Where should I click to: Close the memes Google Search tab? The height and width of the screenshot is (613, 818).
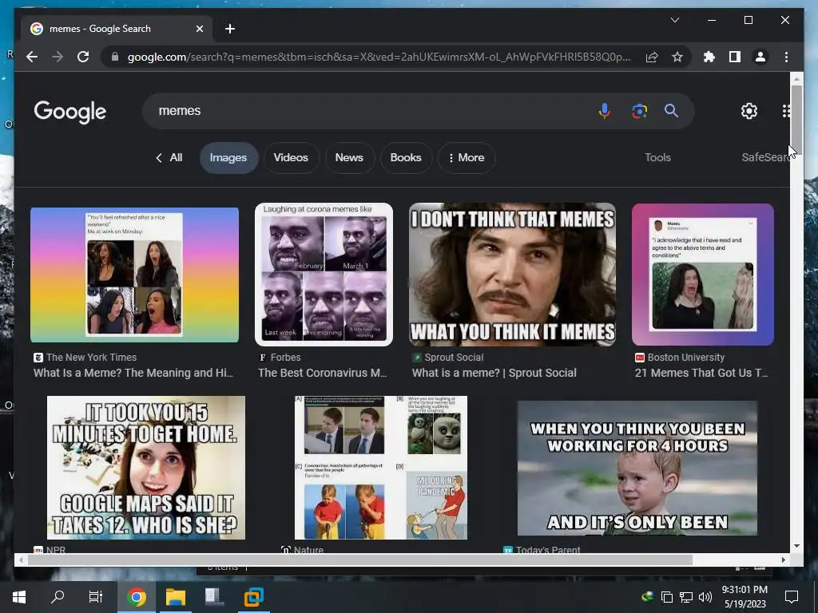(x=199, y=29)
